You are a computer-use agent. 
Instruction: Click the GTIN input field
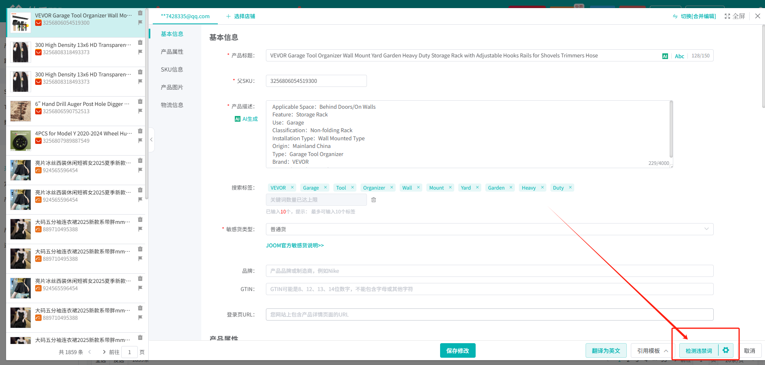tap(489, 289)
